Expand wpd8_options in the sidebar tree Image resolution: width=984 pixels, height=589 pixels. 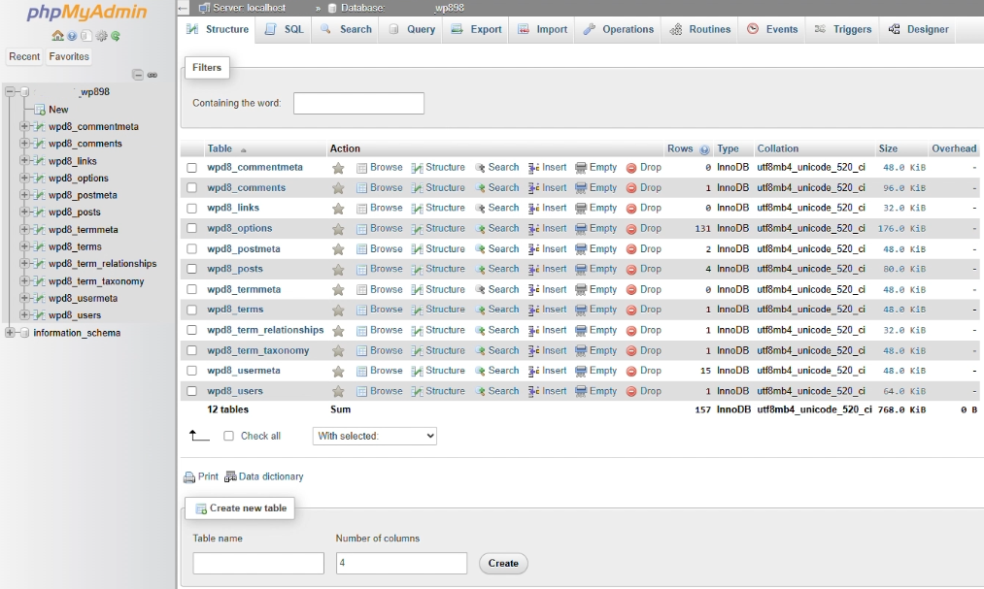[25, 178]
